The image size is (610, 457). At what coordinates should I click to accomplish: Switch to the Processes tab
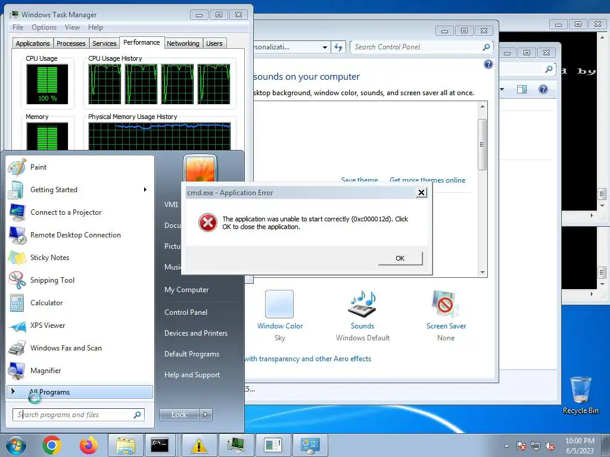71,43
